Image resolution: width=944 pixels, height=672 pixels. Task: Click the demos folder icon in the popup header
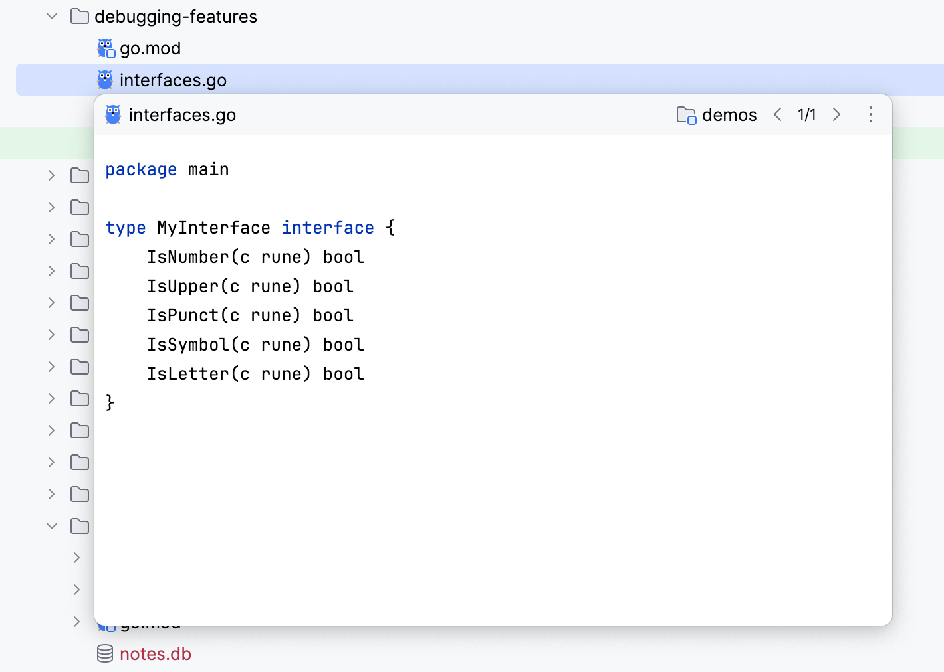pyautogui.click(x=685, y=114)
